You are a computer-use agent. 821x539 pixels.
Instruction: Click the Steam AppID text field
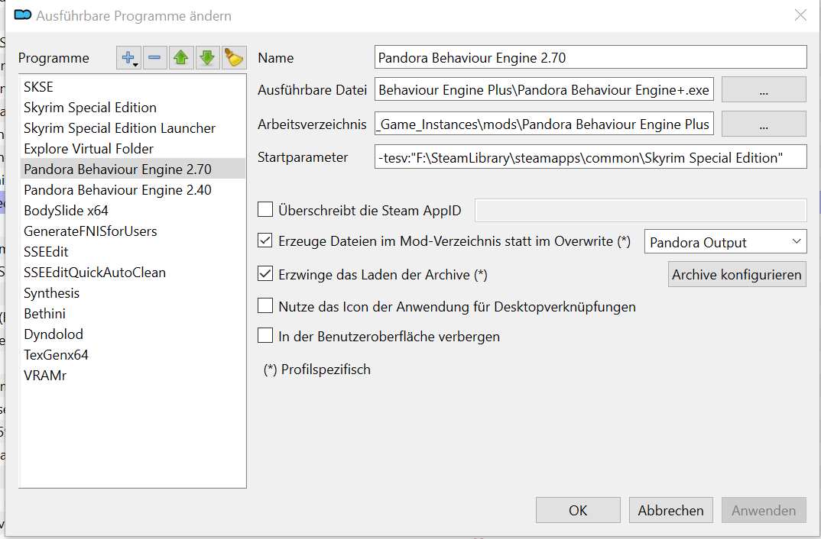641,210
